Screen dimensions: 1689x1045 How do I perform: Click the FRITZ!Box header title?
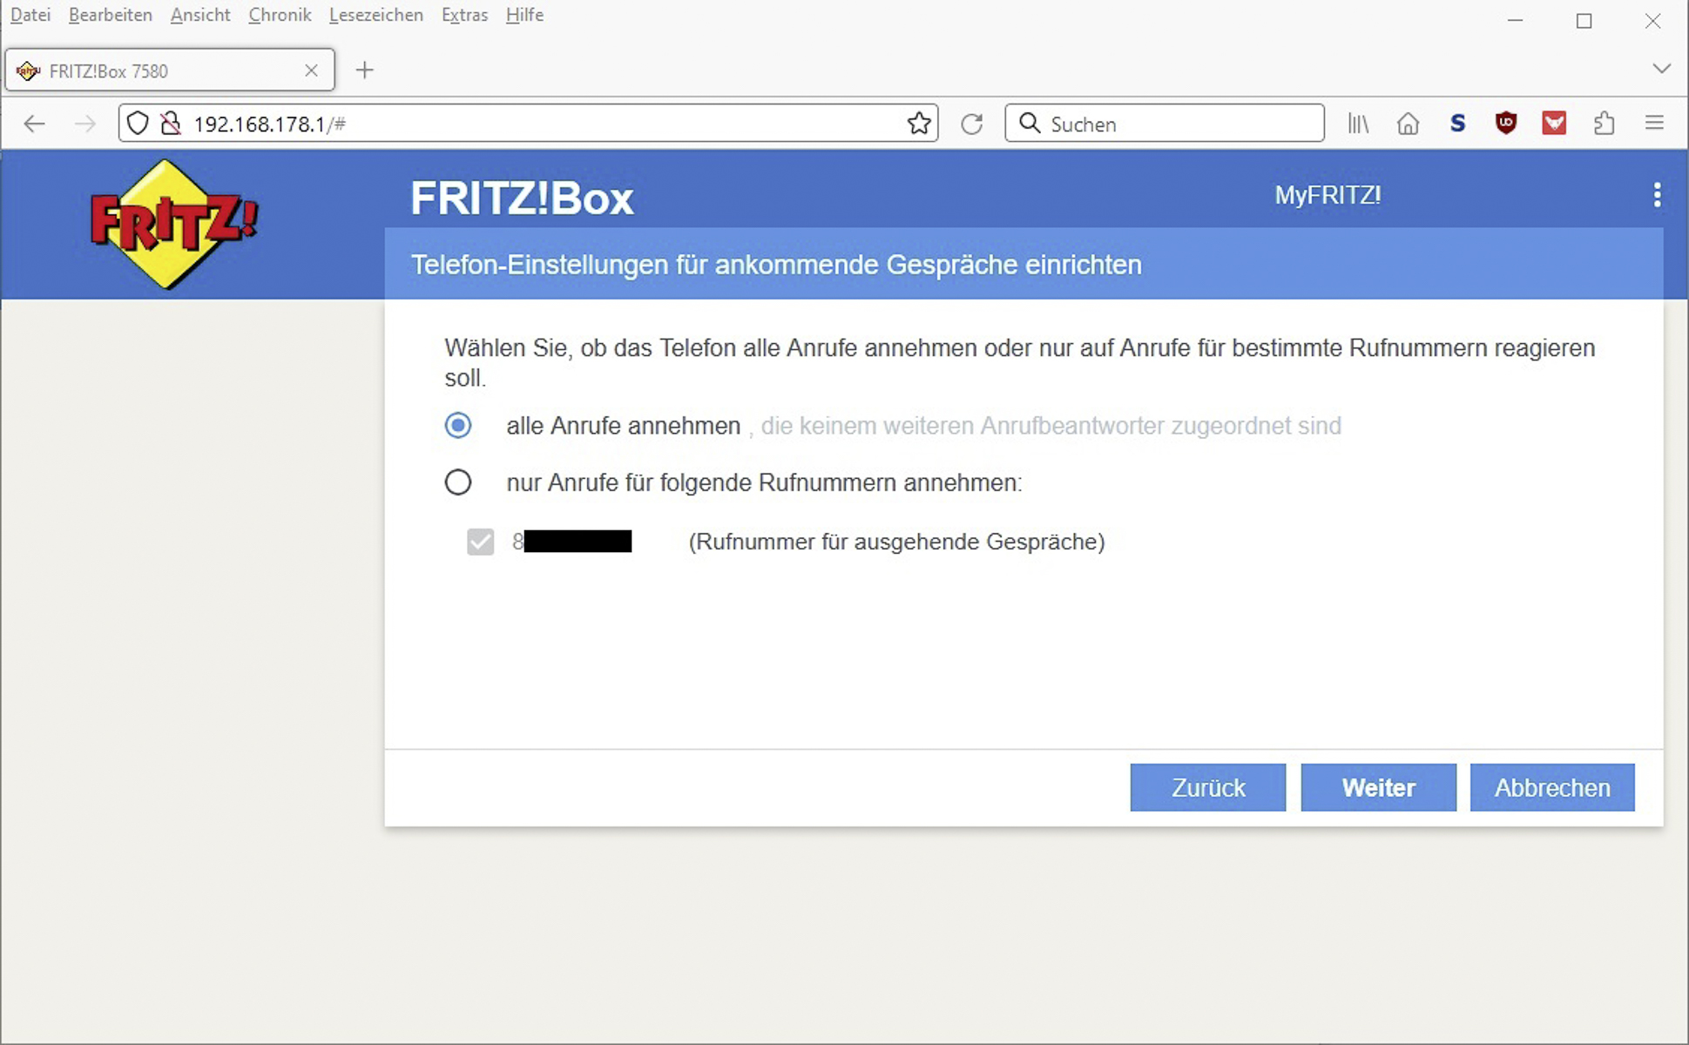522,199
